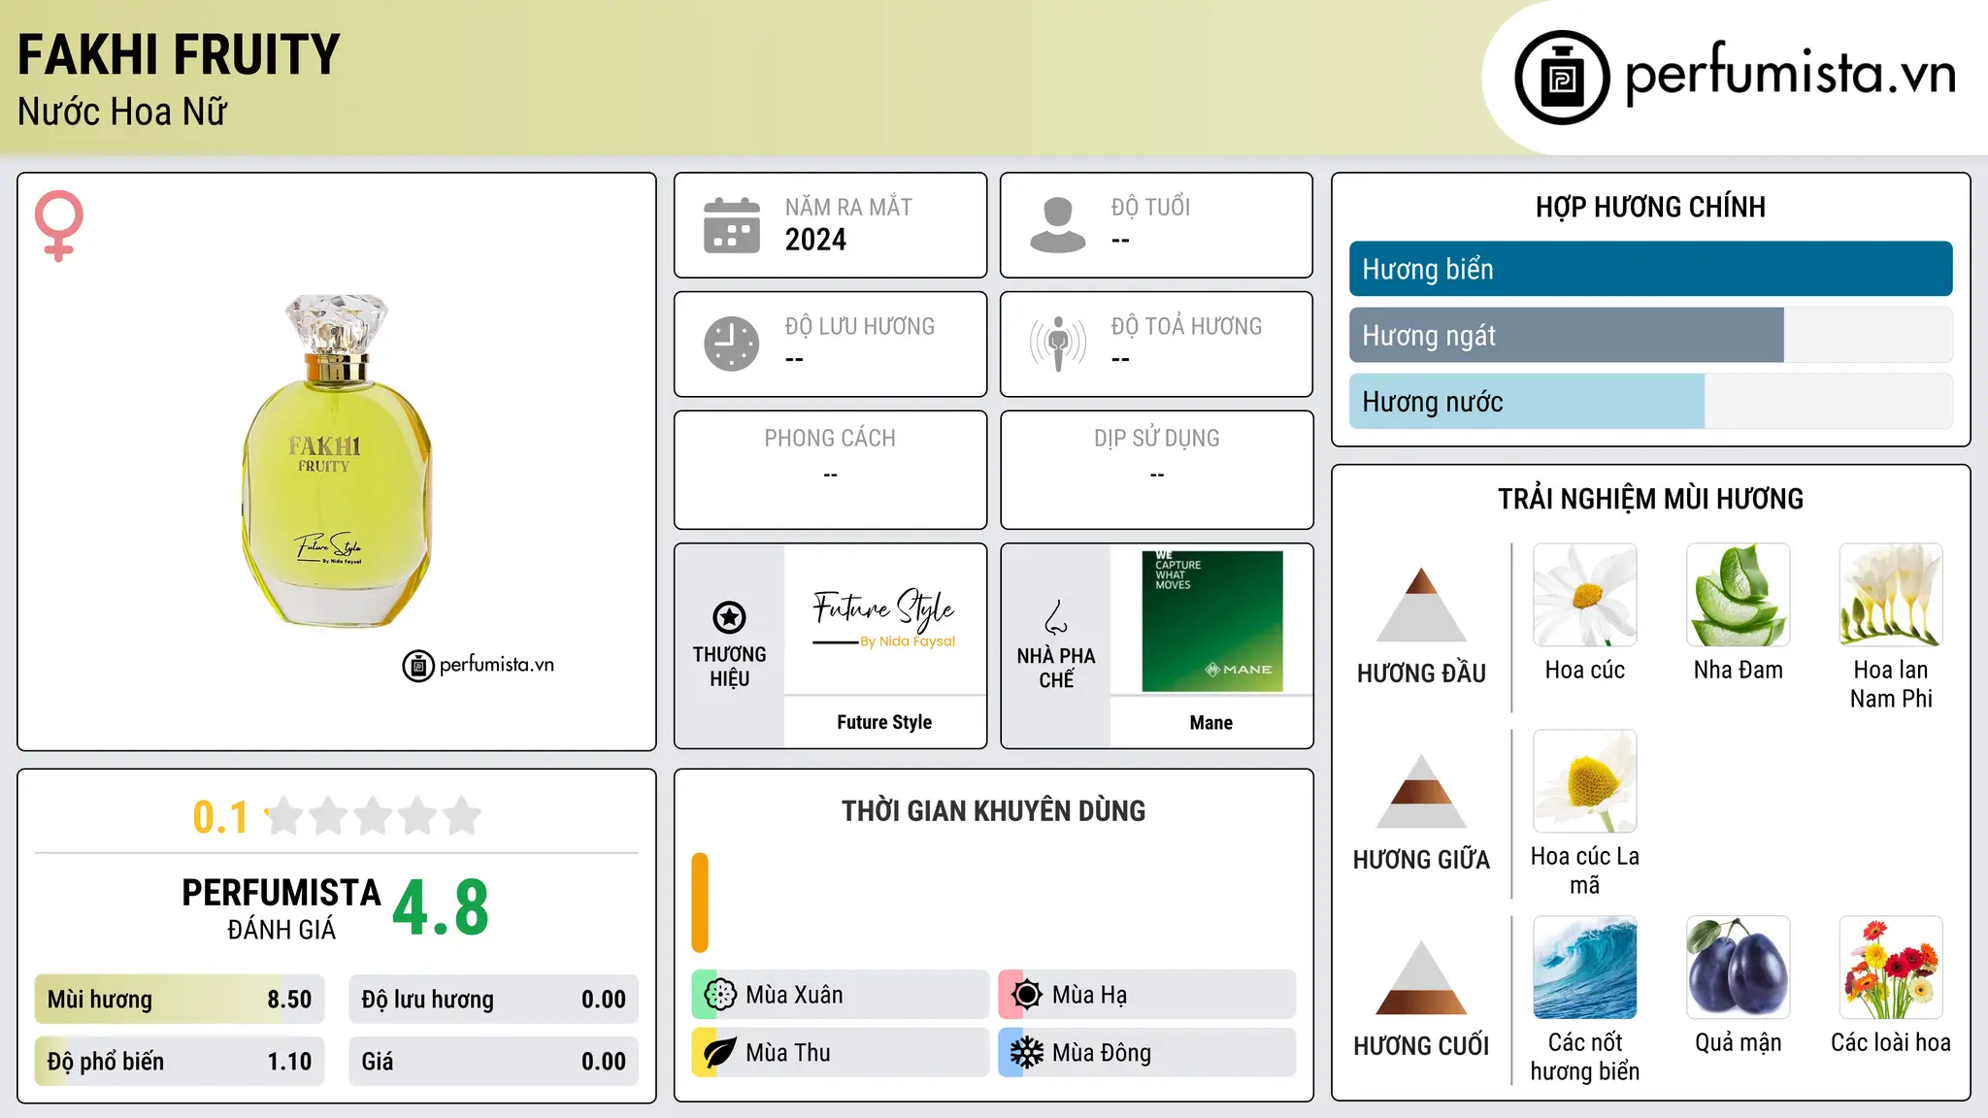This screenshot has height=1118, width=1988.
Task: Click the Hương đầu pyramid icon
Action: [1421, 605]
